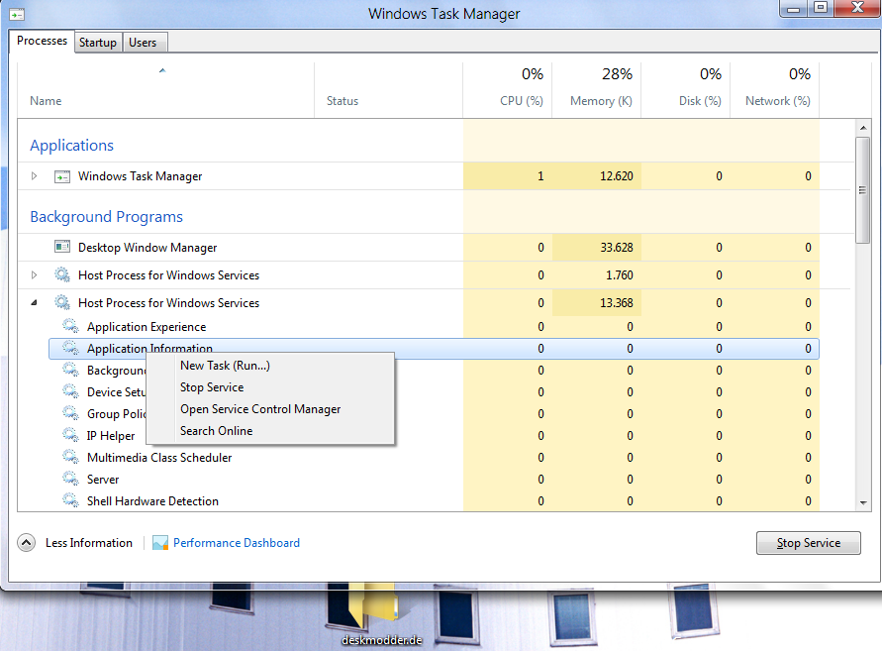Choose New Task (Run...) from context menu

tap(270, 366)
